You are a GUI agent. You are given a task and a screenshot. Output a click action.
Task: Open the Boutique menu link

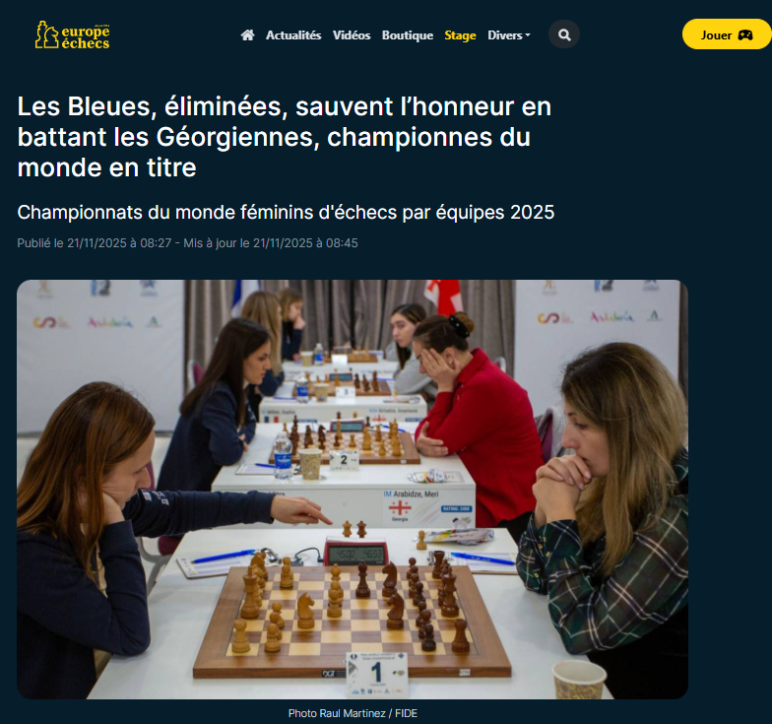(x=408, y=35)
